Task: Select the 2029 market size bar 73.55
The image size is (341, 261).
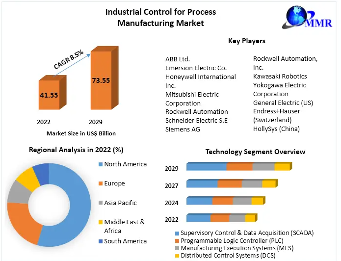Action: click(x=105, y=78)
